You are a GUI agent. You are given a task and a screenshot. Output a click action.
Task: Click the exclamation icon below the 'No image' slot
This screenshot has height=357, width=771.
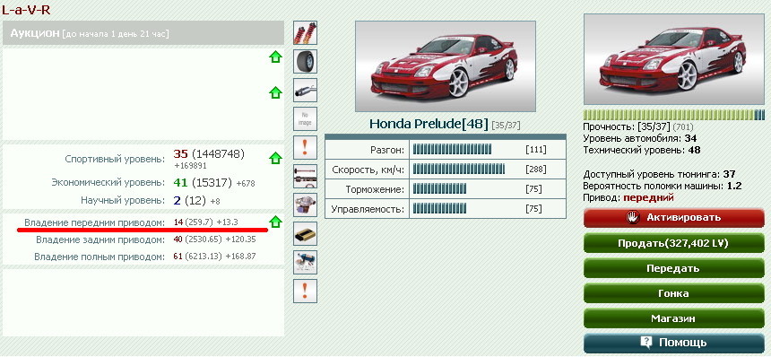(306, 147)
